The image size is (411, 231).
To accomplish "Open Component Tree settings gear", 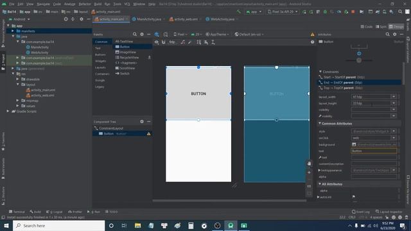I will coord(142,121).
